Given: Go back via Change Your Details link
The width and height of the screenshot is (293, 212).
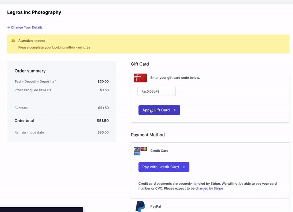Looking at the screenshot, I should (x=25, y=27).
